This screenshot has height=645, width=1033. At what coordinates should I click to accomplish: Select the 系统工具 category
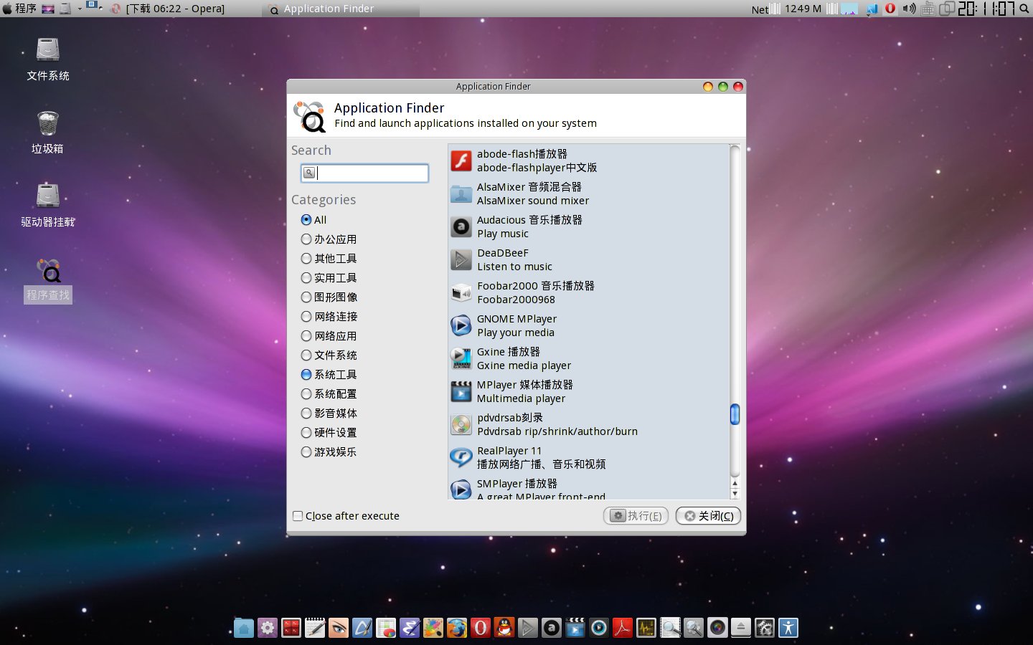pos(329,375)
